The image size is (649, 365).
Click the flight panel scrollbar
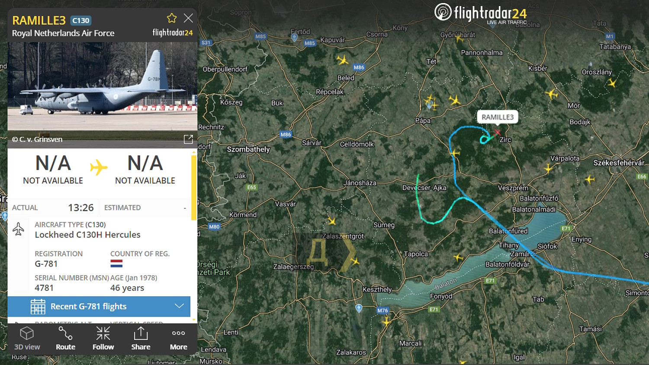(193, 188)
